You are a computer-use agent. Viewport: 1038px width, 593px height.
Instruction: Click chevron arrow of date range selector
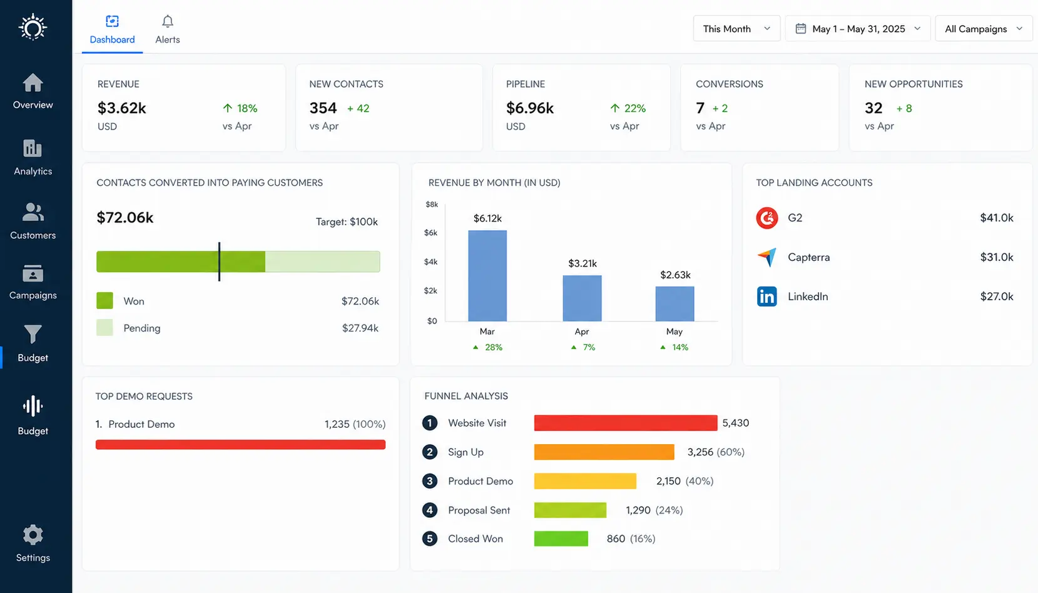(x=917, y=29)
